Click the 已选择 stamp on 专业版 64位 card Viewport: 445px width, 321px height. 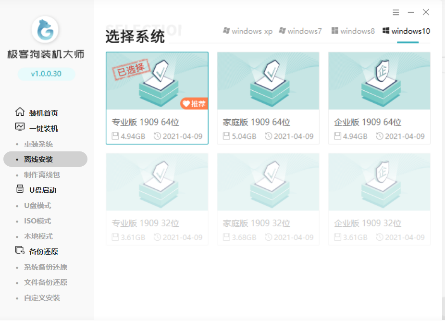(x=131, y=70)
